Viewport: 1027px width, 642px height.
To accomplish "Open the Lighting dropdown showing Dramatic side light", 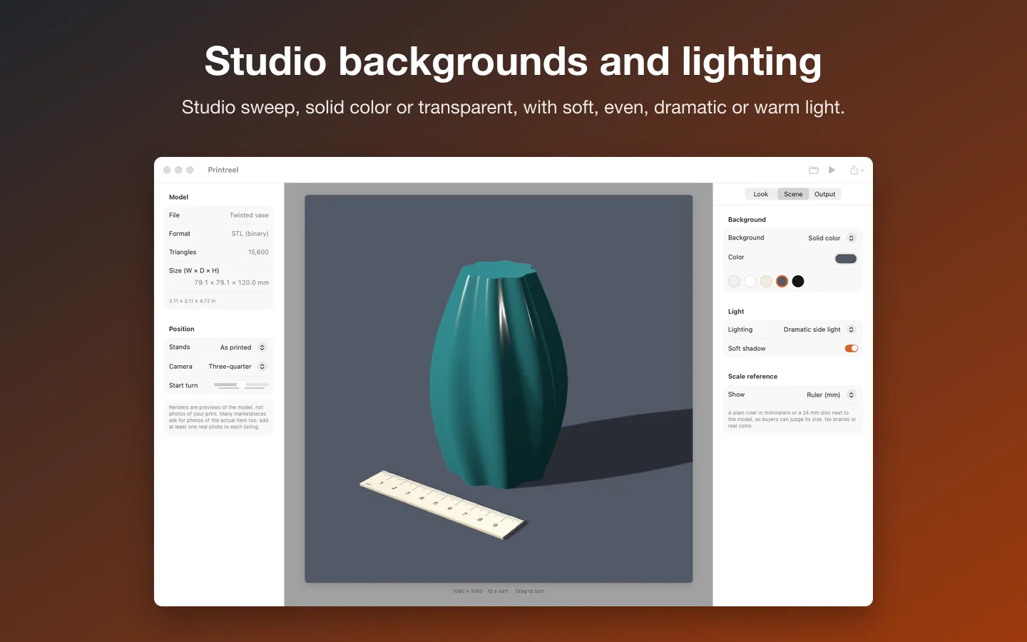I will (x=819, y=330).
